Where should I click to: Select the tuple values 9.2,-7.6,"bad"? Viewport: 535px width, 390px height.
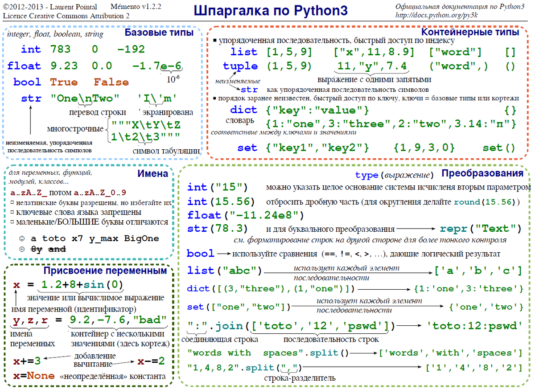pos(119,320)
